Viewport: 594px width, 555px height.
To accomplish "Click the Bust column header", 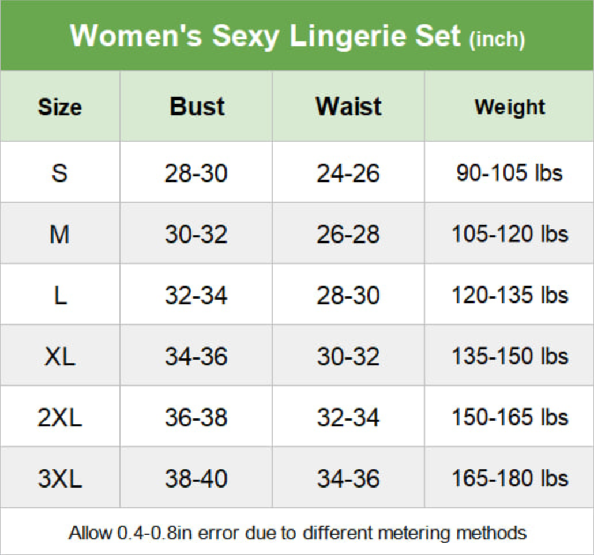I will 197,107.
